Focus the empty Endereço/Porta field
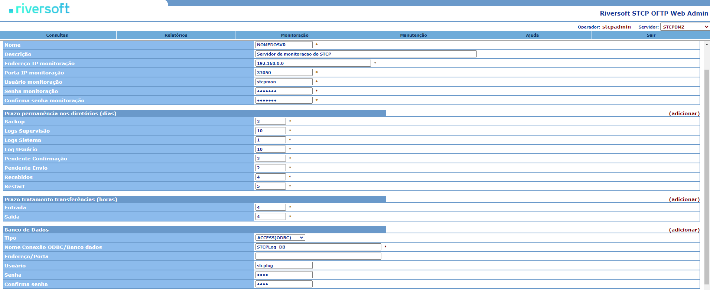 [318, 256]
